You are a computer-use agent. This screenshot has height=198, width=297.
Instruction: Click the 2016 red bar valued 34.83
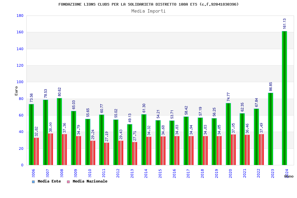click(x=177, y=150)
